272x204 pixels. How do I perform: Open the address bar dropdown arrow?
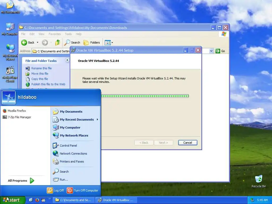211,51
